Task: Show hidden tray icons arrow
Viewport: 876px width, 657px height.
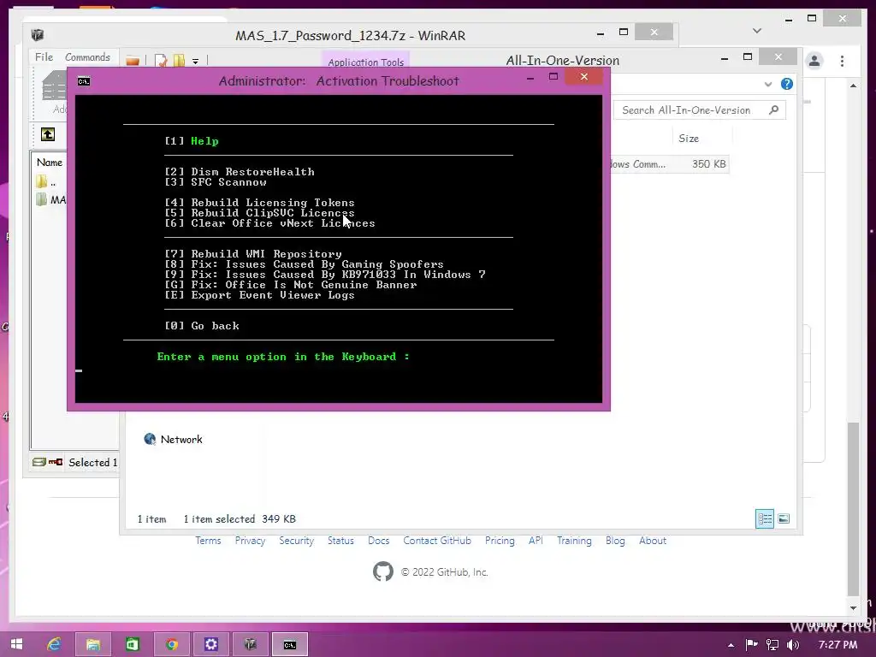Action: [731, 645]
